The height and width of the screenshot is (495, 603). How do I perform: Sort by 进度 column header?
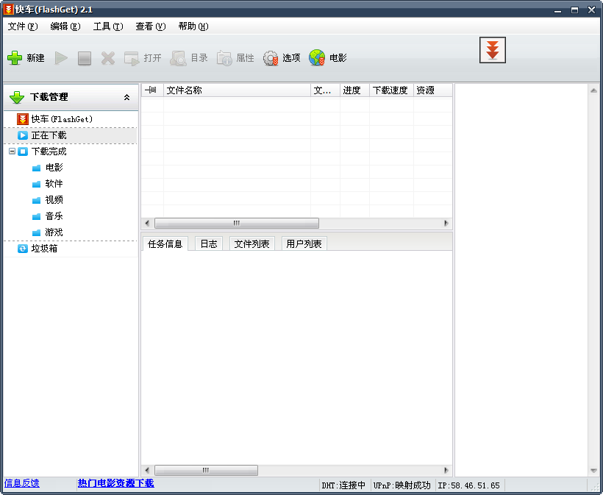click(x=354, y=90)
